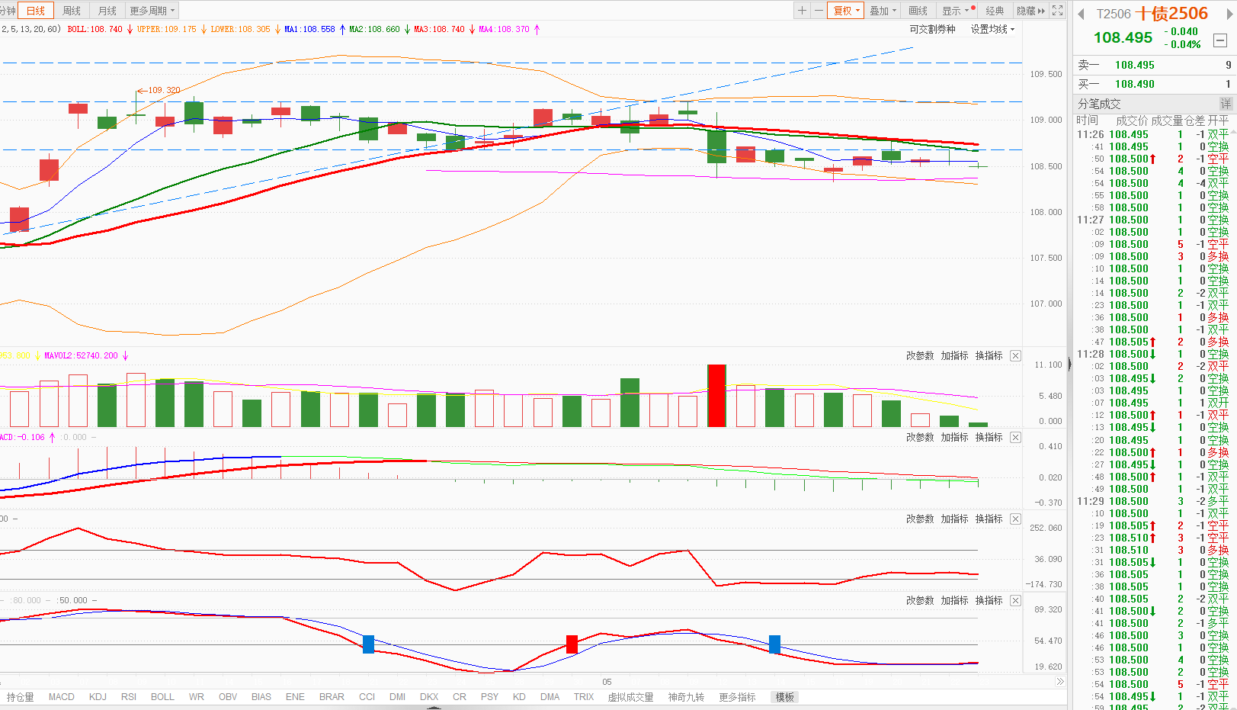Open 复权 adjustment dropdown

click(x=846, y=11)
